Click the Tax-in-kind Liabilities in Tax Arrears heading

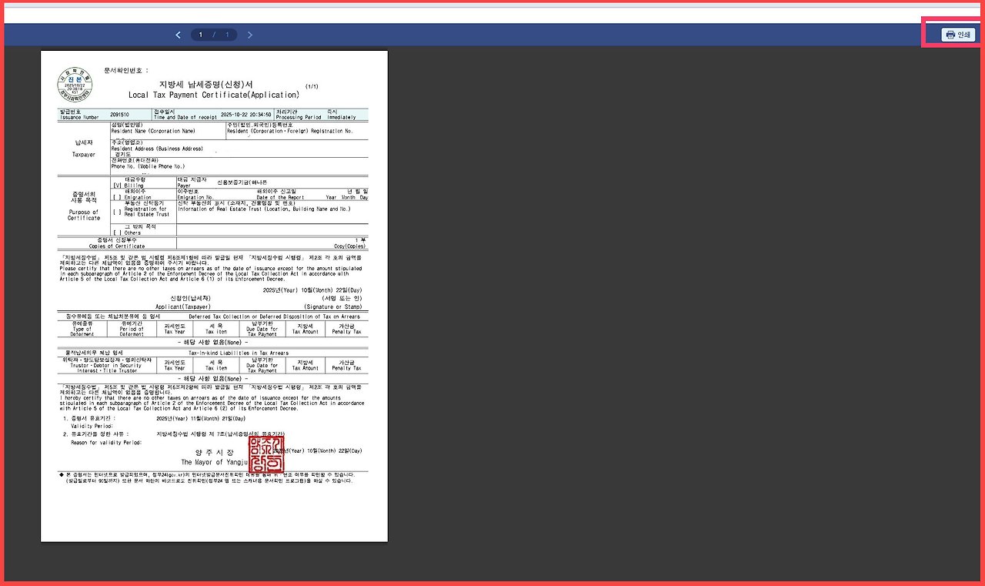tap(239, 353)
